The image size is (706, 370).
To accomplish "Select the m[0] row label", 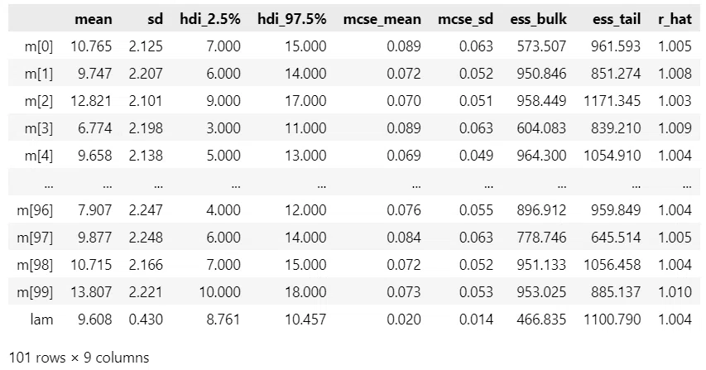I will point(39,46).
